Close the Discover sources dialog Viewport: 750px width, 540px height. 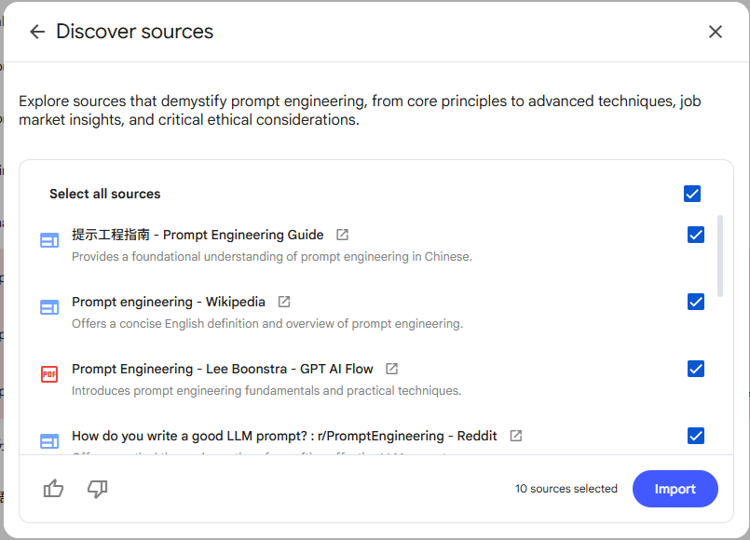click(716, 32)
